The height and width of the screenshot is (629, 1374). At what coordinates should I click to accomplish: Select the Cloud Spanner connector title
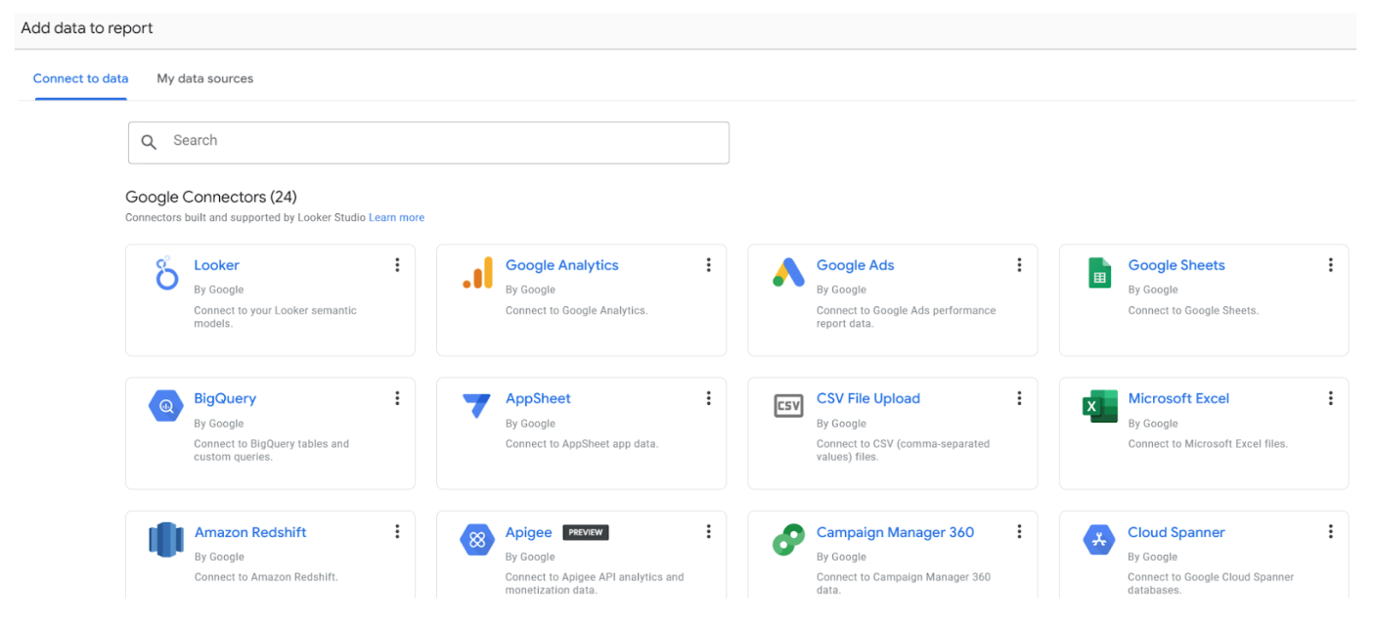click(x=1176, y=532)
